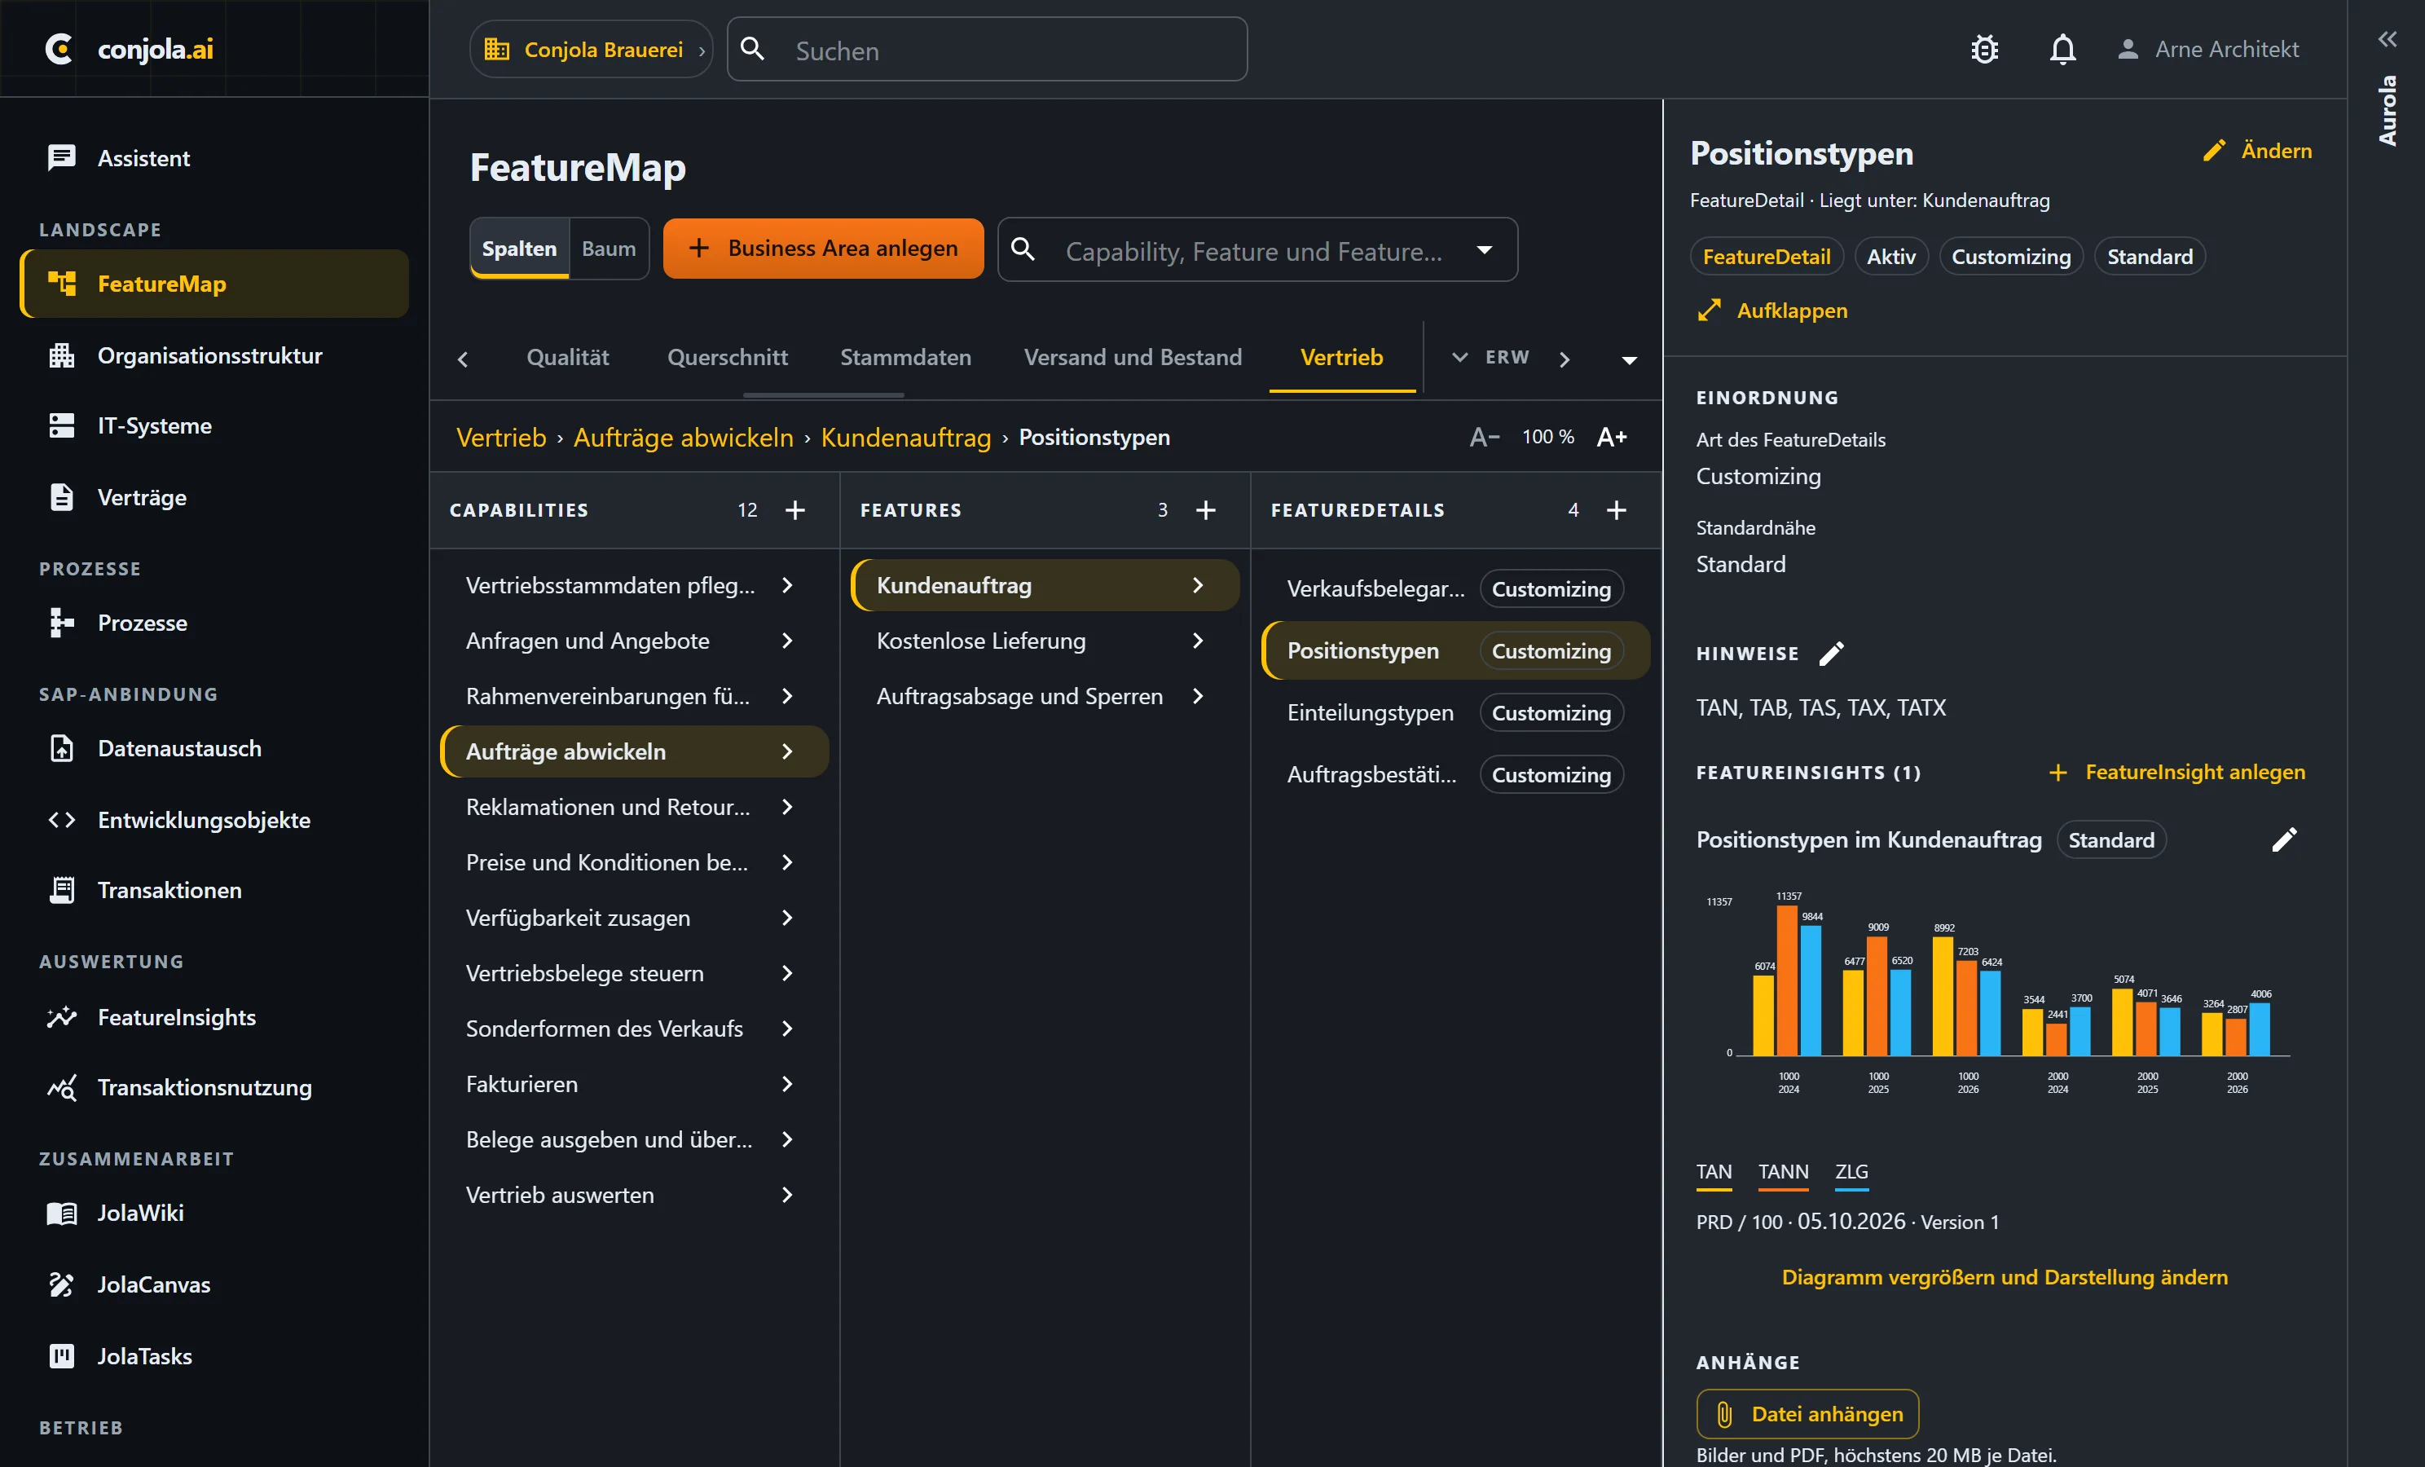Image resolution: width=2425 pixels, height=1467 pixels.
Task: Open Verträge document icon
Action: pyautogui.click(x=62, y=497)
